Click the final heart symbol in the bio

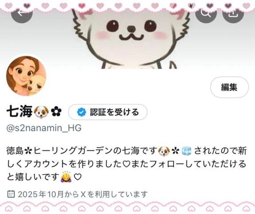coord(77,177)
